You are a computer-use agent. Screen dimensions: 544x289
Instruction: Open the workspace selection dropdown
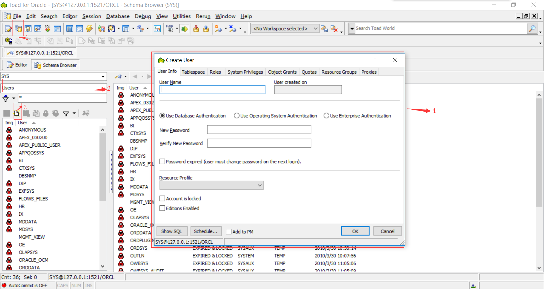tap(315, 29)
